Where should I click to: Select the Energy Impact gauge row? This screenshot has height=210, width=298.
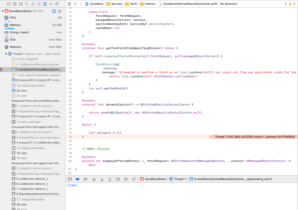tap(33, 33)
